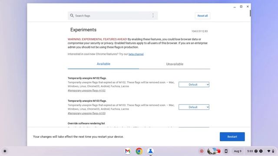Open the beta channel link
Screen dimensions: 278x156
(136, 54)
